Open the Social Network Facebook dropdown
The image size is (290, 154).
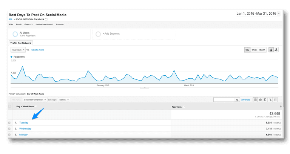pos(46,19)
